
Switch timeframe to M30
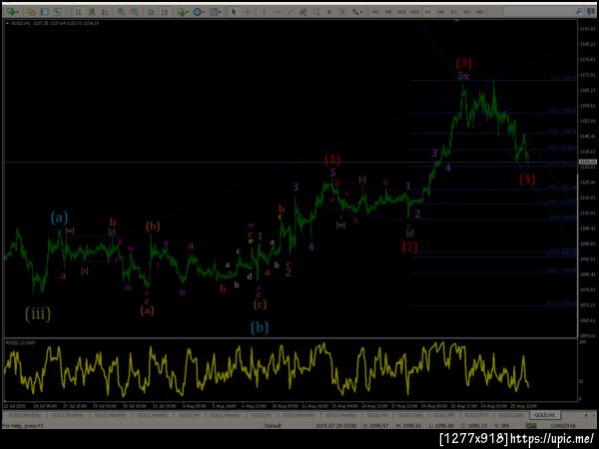415,12
